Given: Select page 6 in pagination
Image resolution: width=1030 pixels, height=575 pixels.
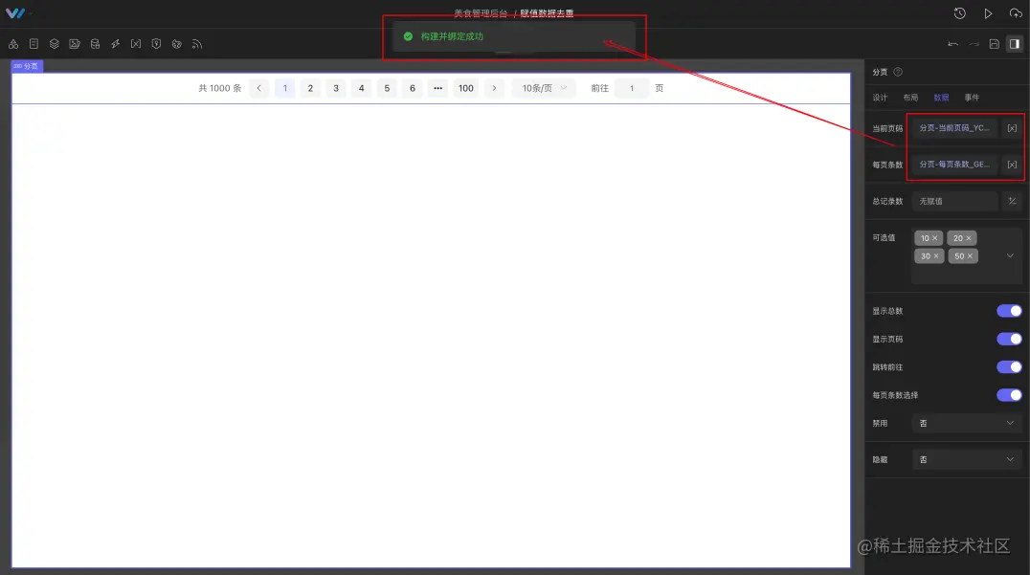Looking at the screenshot, I should pyautogui.click(x=413, y=88).
